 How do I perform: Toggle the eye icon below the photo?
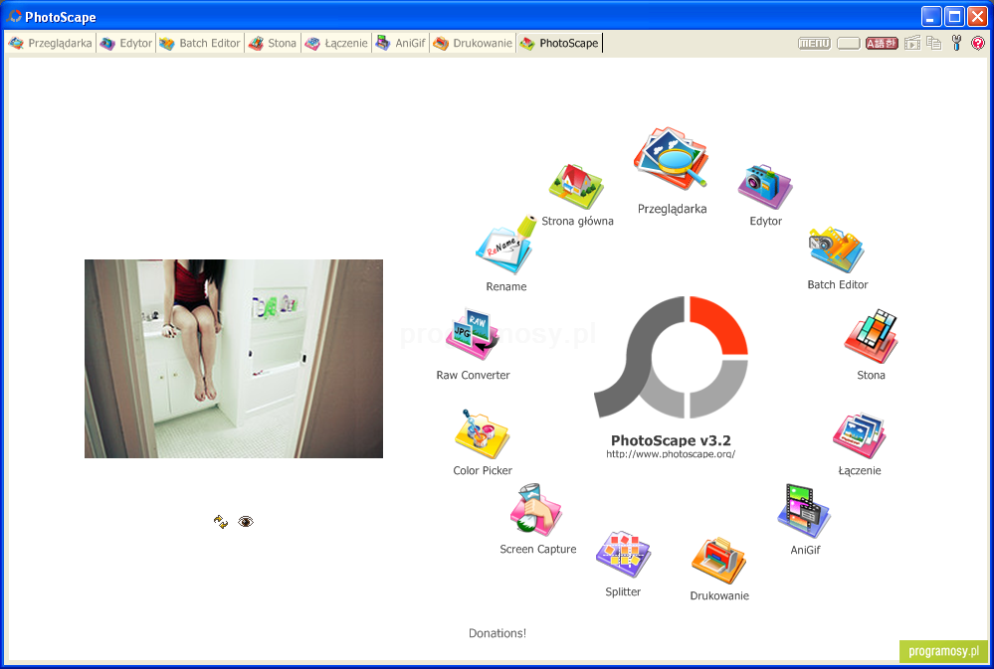[x=246, y=522]
